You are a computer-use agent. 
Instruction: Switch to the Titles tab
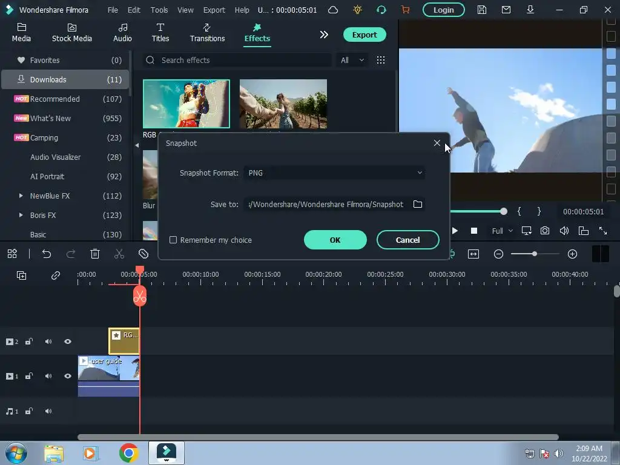point(160,33)
